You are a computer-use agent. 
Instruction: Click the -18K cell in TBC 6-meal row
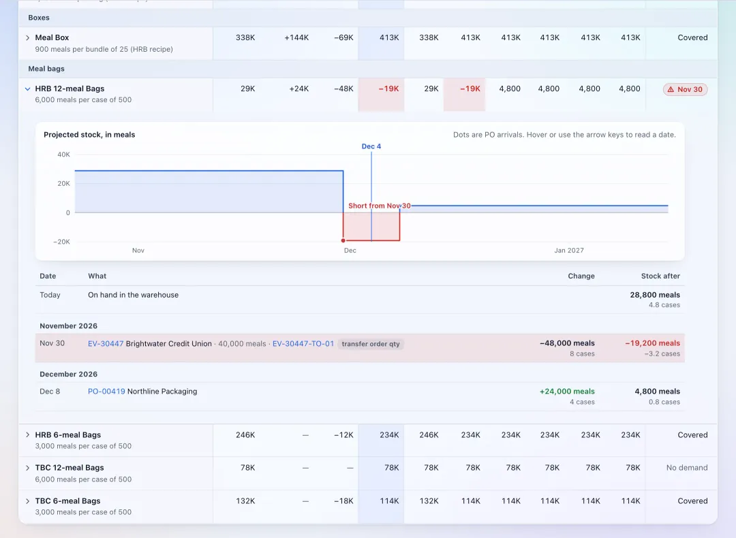[x=343, y=501]
